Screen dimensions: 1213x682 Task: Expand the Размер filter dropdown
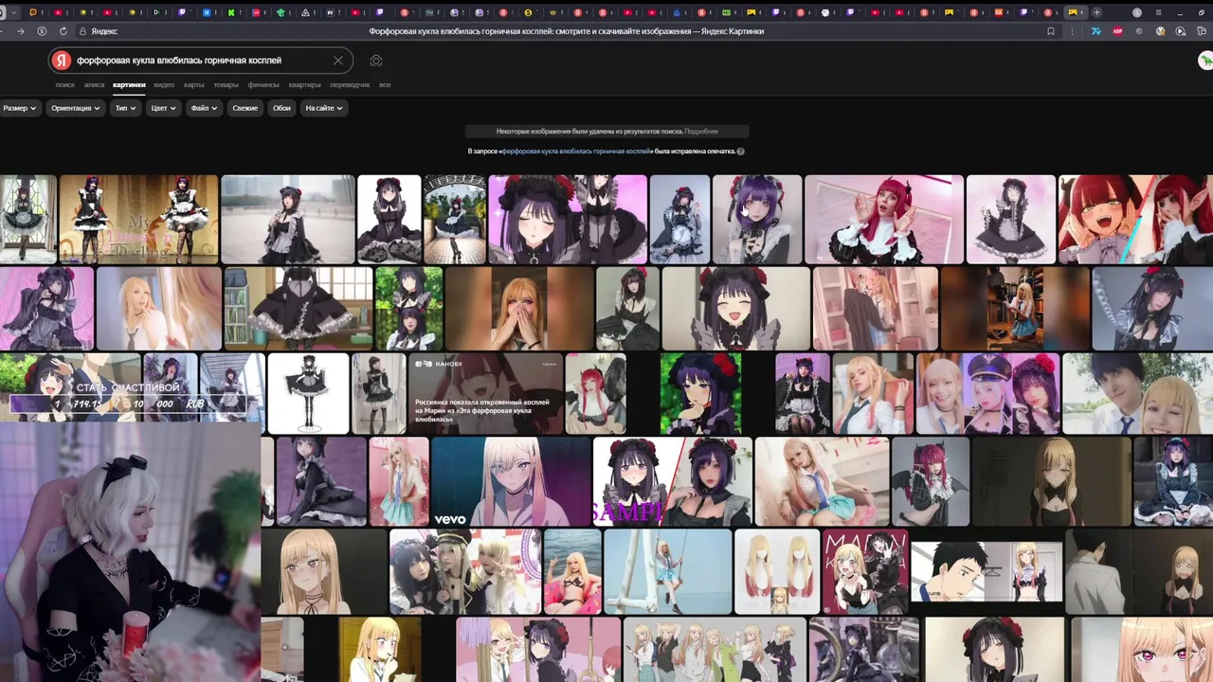(x=20, y=108)
